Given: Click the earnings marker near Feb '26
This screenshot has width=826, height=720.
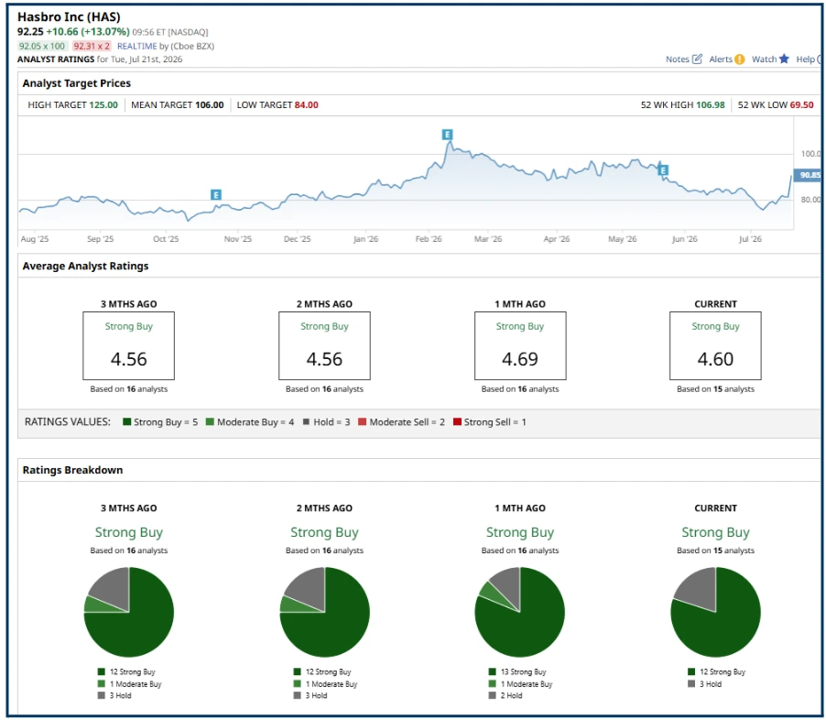Looking at the screenshot, I should click(x=447, y=135).
